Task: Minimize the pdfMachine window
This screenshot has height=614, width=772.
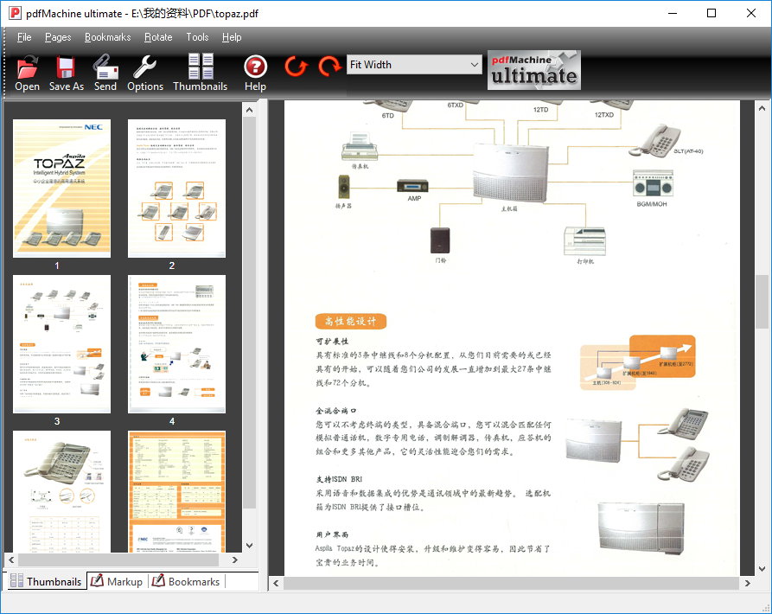Action: point(673,13)
